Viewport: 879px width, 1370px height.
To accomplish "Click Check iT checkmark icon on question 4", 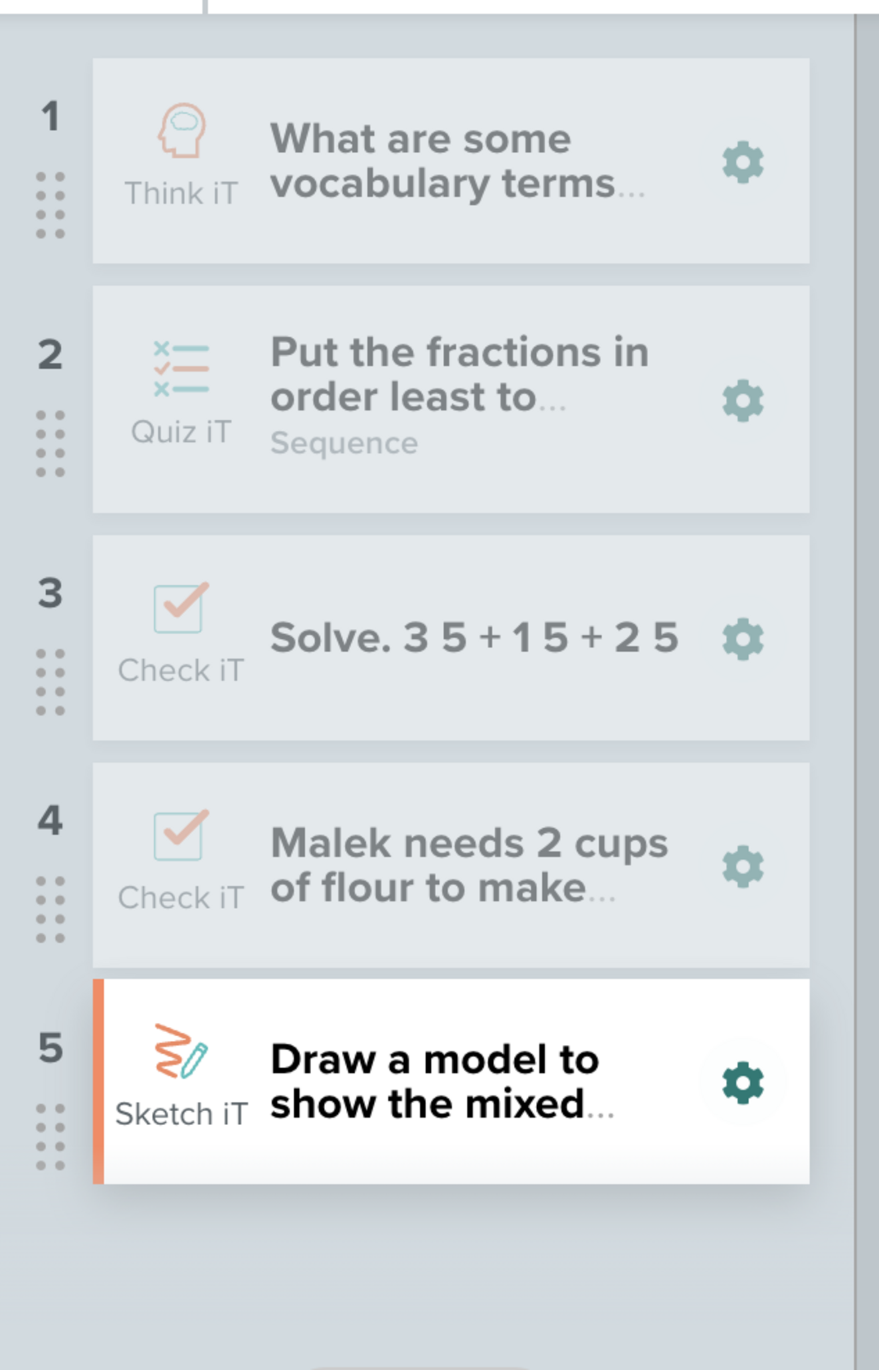I will click(181, 835).
